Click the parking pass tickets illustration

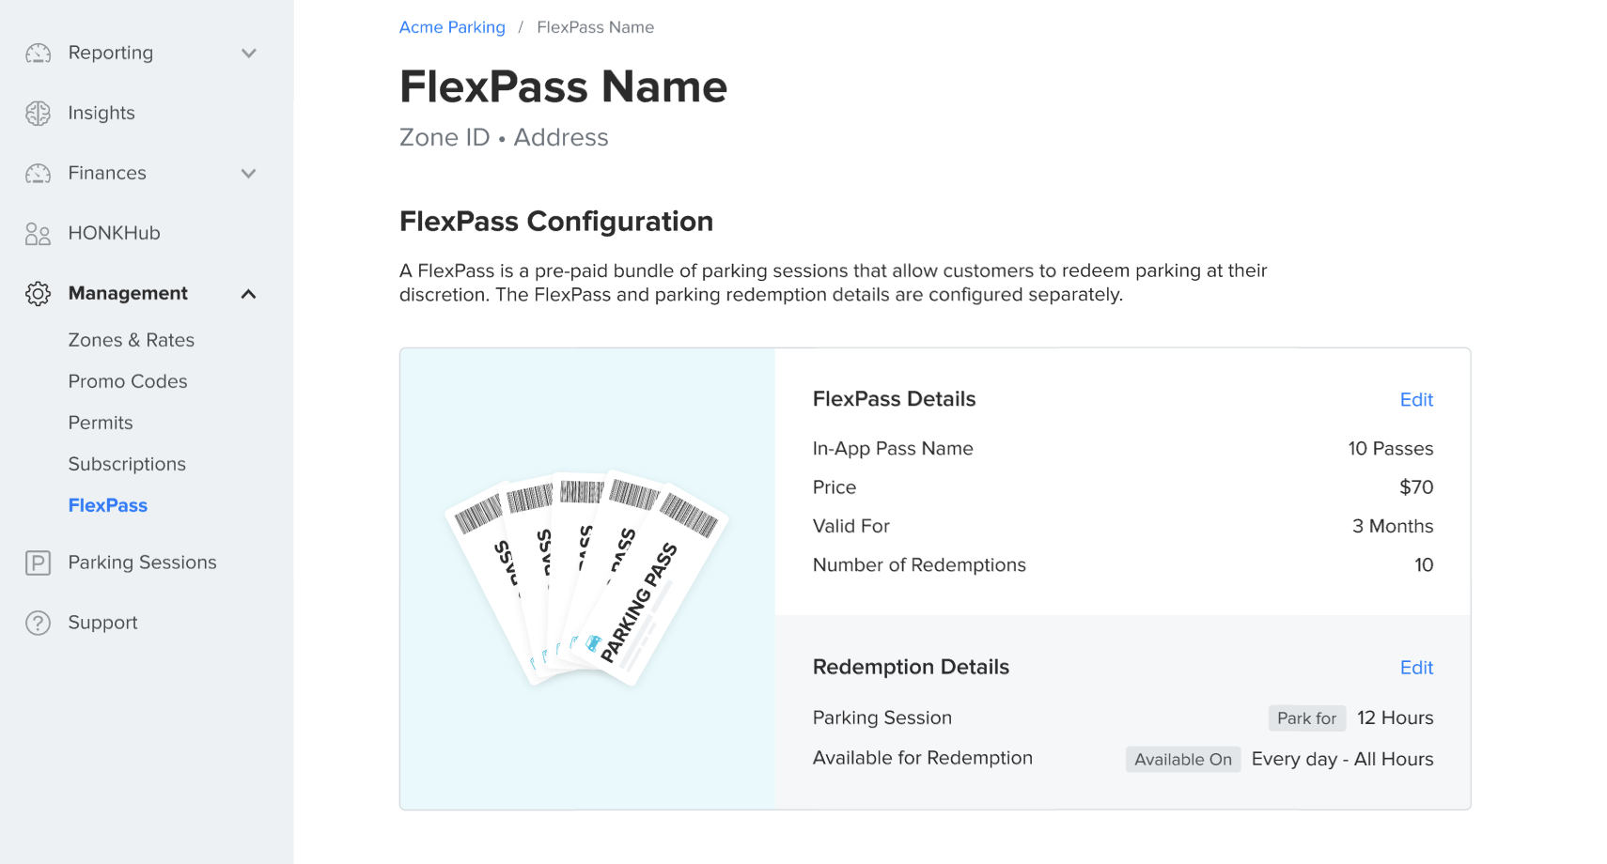586,578
